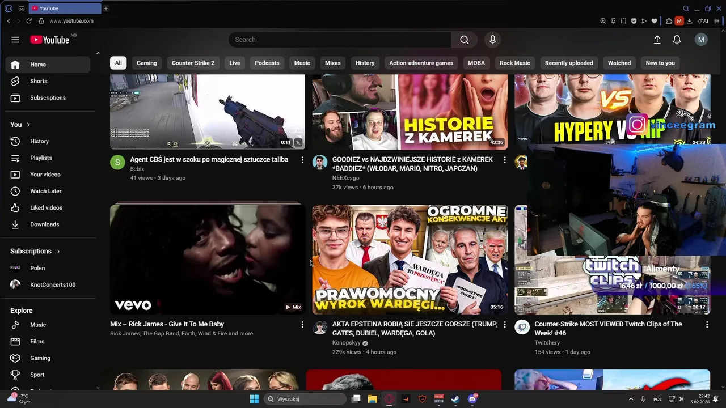Open File Explorer from taskbar
726x408 pixels.
[372, 399]
